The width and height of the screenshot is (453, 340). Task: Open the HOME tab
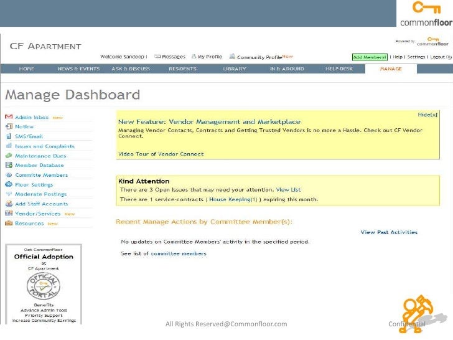point(27,68)
